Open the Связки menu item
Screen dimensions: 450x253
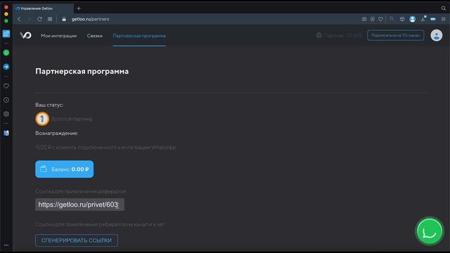pos(95,36)
